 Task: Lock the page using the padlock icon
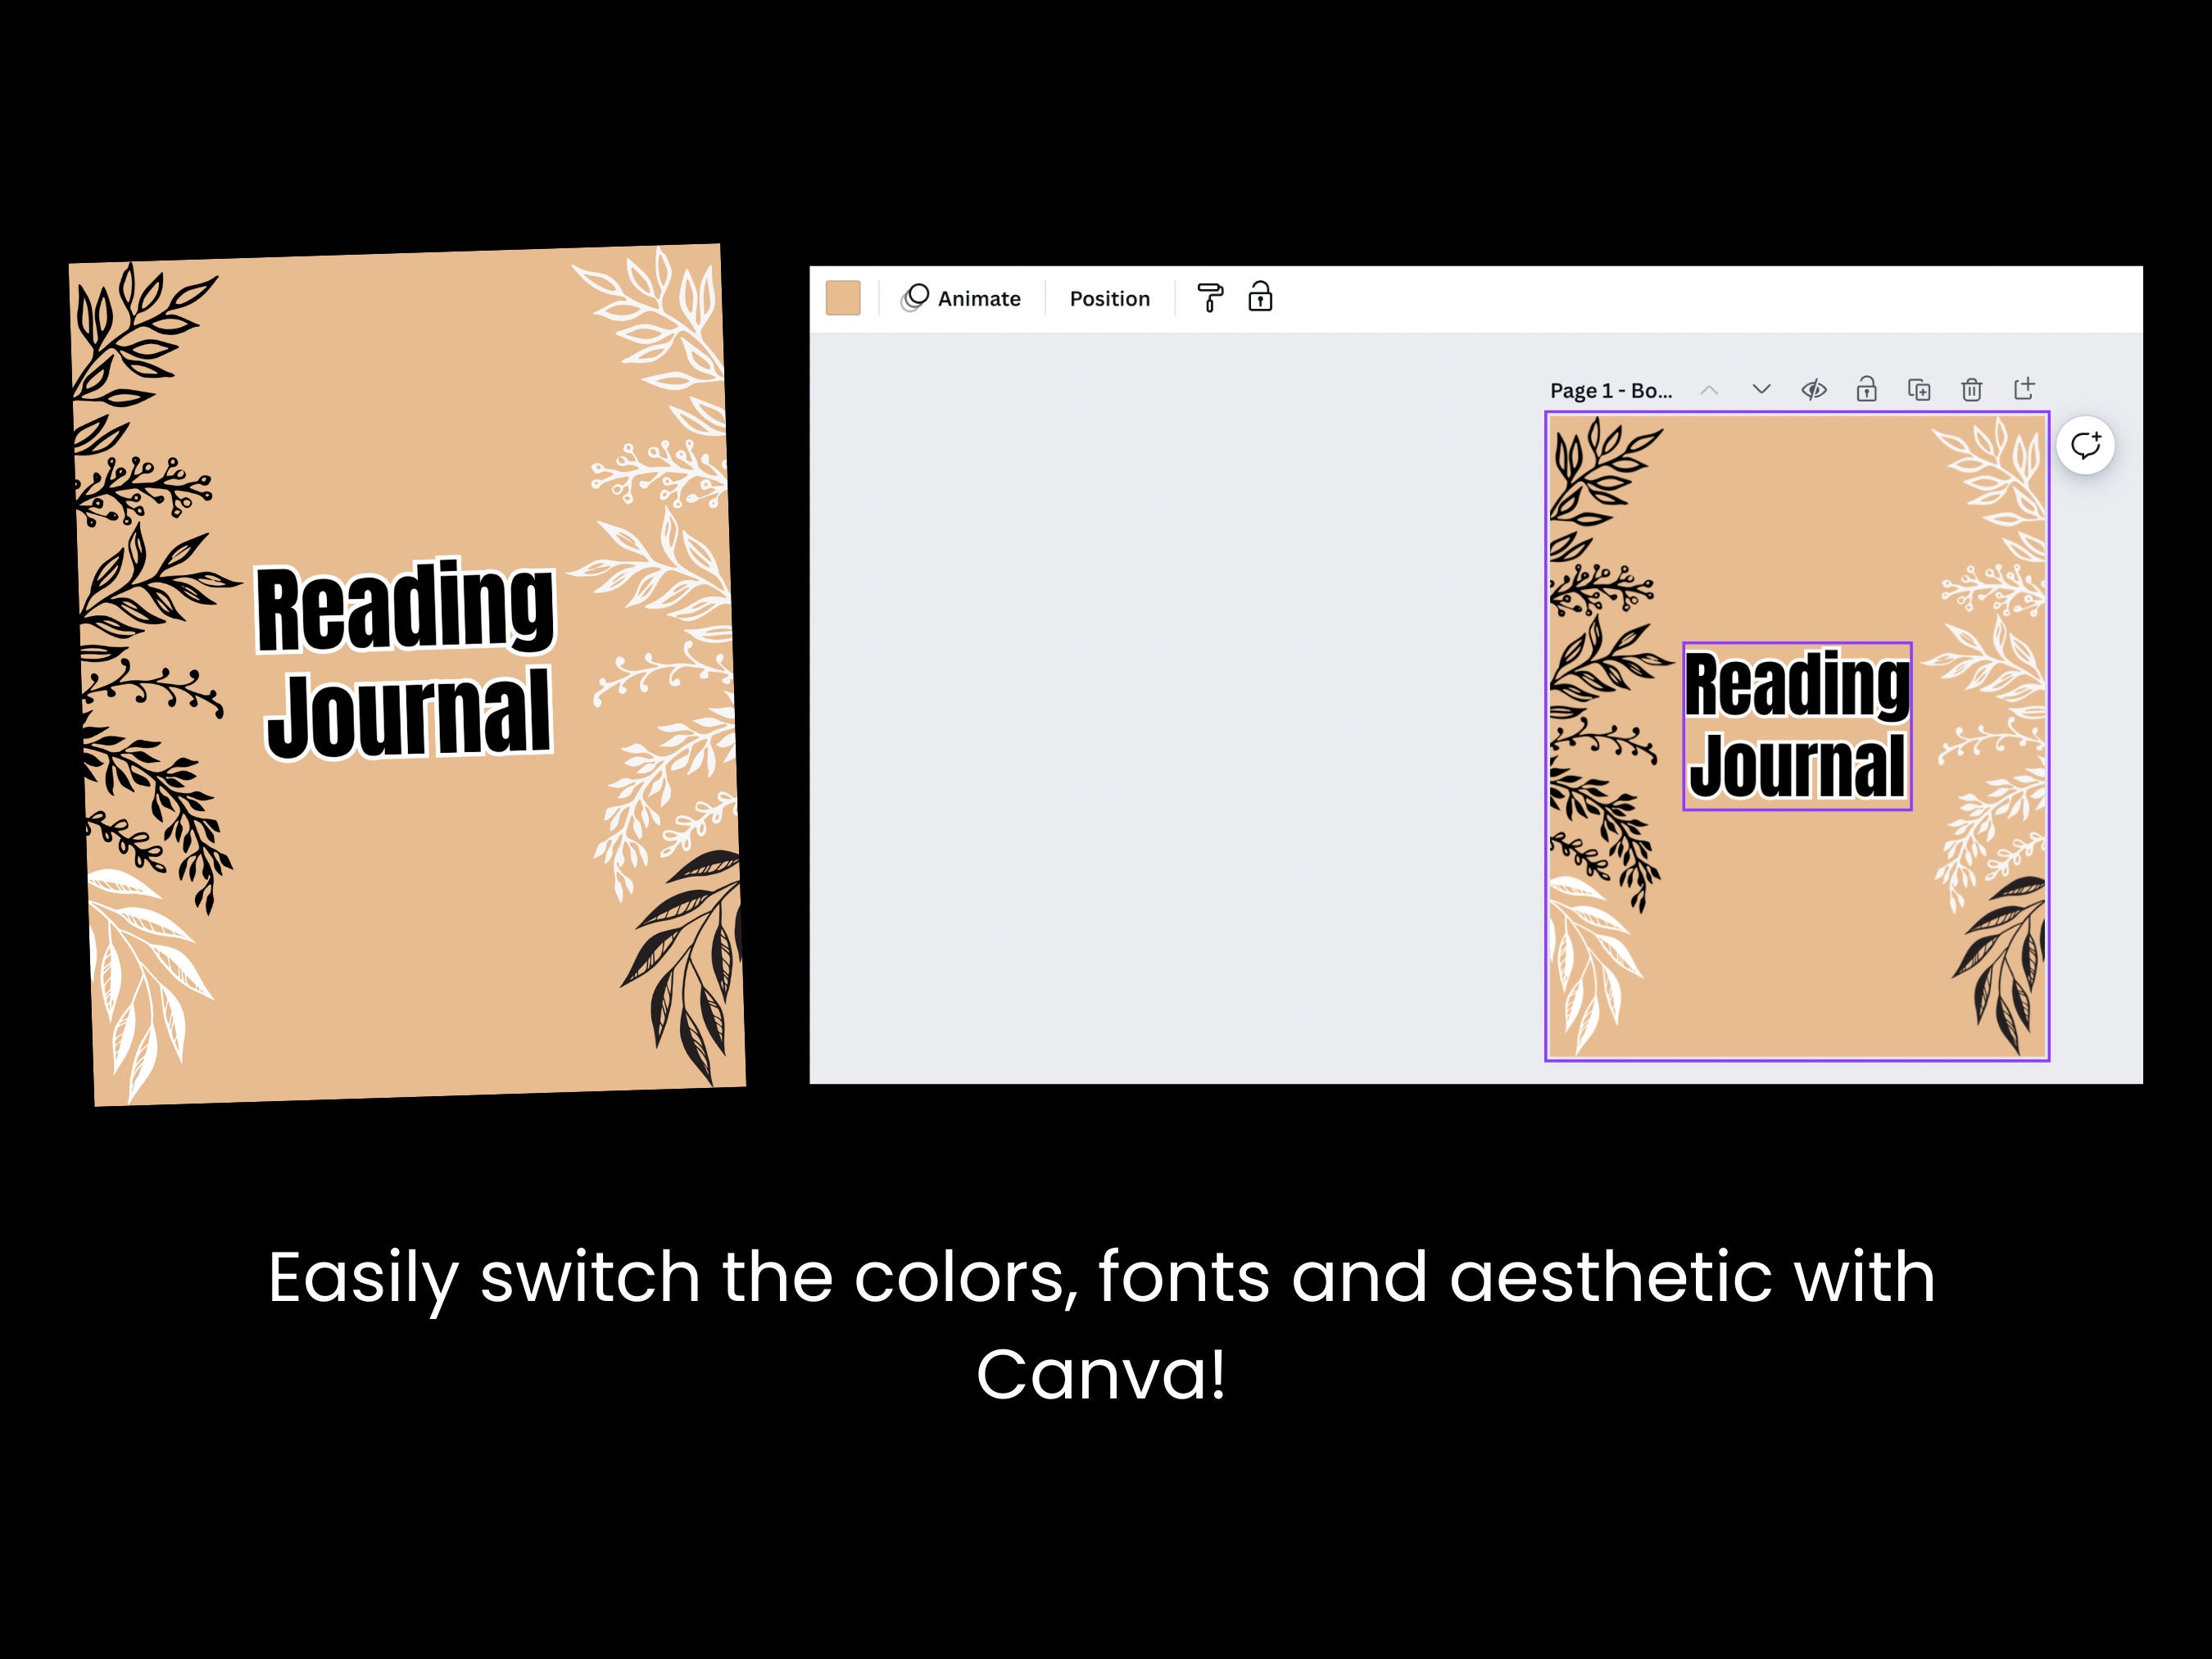tap(1866, 390)
